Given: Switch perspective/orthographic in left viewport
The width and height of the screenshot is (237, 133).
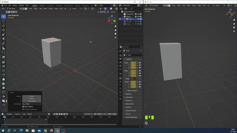Looking at the screenshot, I should pos(116,37).
